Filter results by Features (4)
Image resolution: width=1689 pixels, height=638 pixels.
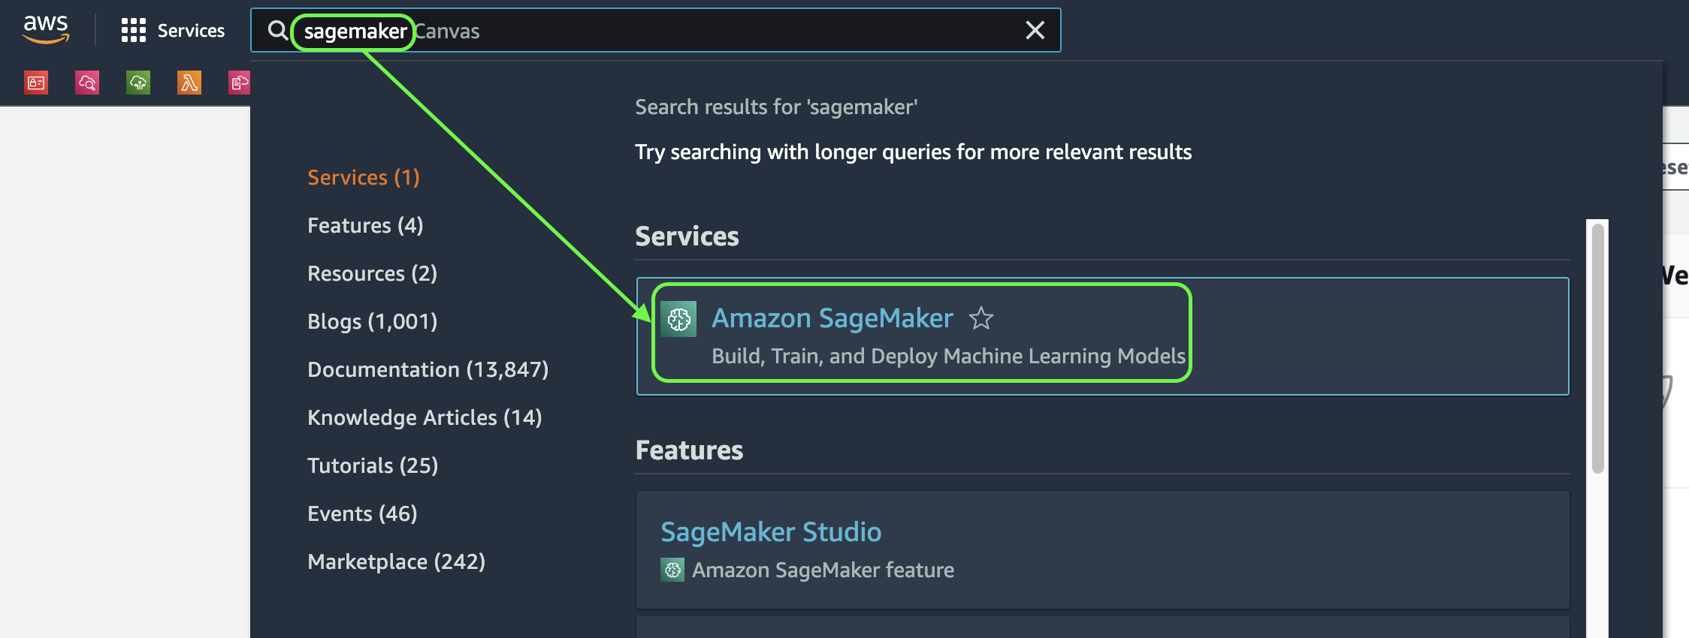click(365, 225)
